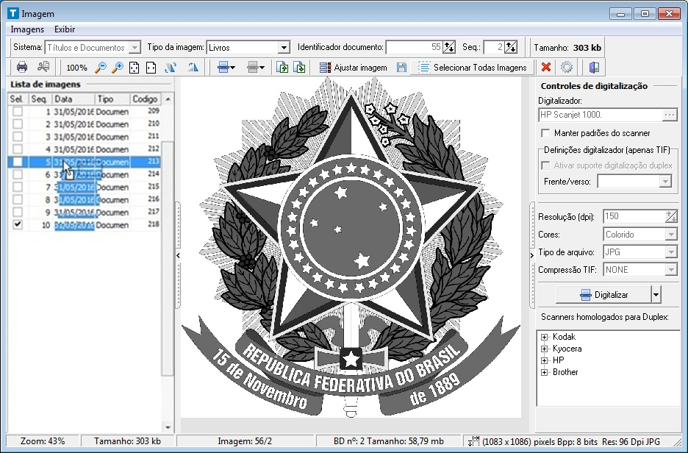Viewport: 688px width, 453px height.
Task: Open the Imagens menu
Action: (x=27, y=29)
